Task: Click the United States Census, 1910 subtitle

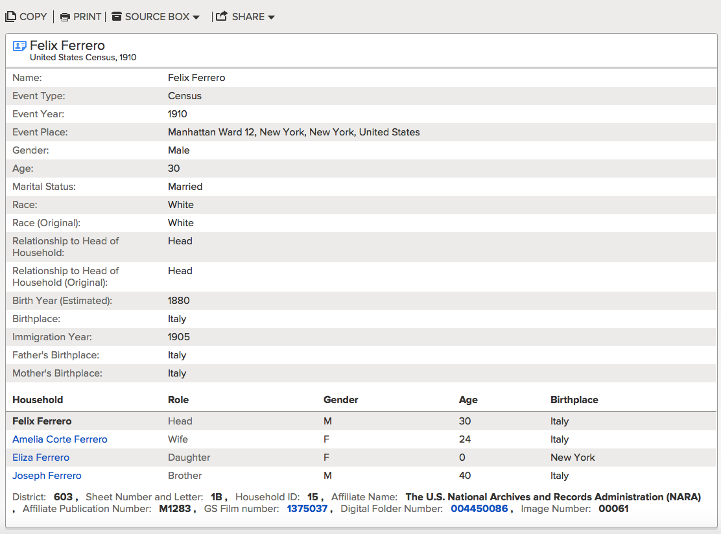Action: (83, 58)
